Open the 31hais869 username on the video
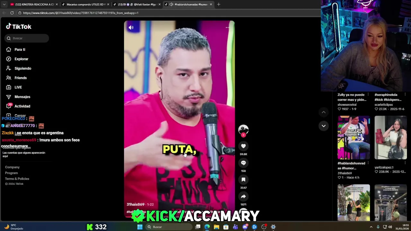The width and height of the screenshot is (411, 231). (x=135, y=204)
